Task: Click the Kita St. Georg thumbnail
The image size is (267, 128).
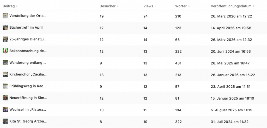Action: 5,121
